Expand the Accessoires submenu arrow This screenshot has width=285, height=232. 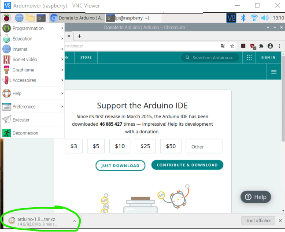pos(62,80)
